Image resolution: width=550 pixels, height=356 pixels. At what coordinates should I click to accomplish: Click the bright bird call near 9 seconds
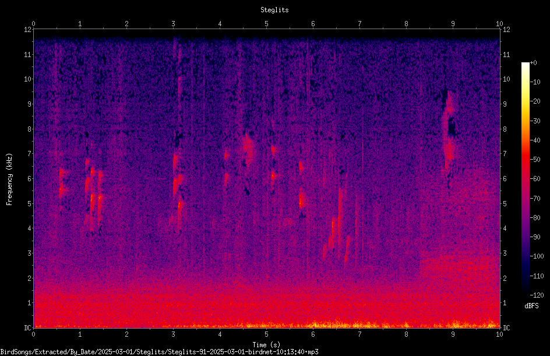click(449, 130)
